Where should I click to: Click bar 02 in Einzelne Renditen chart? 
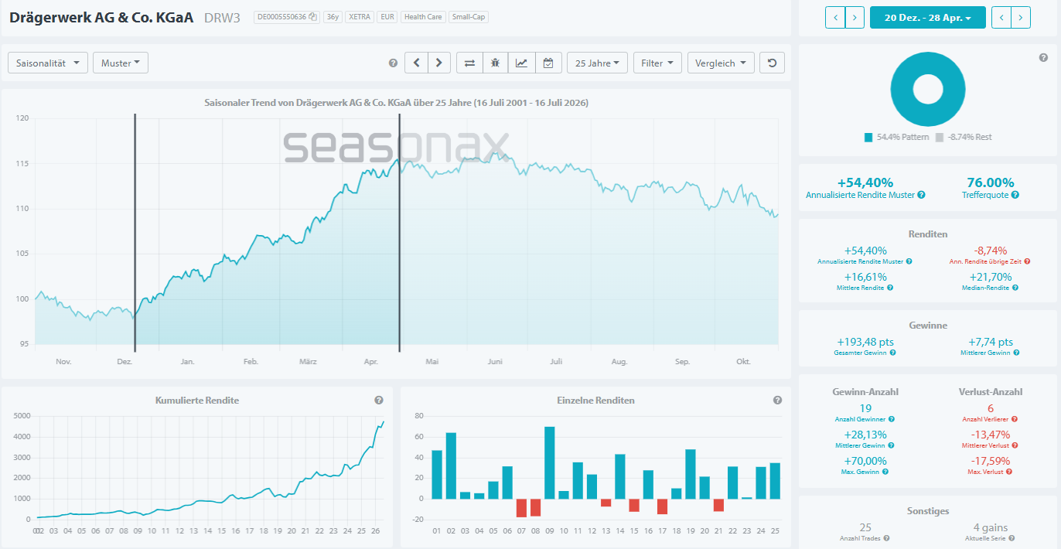(x=451, y=465)
